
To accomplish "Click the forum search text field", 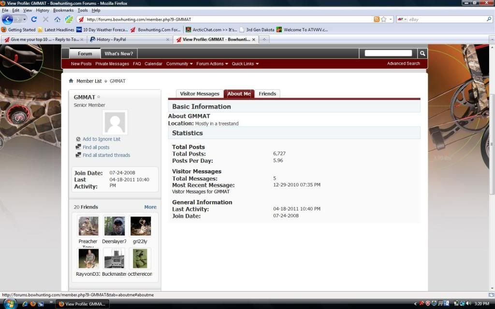I will [388, 54].
